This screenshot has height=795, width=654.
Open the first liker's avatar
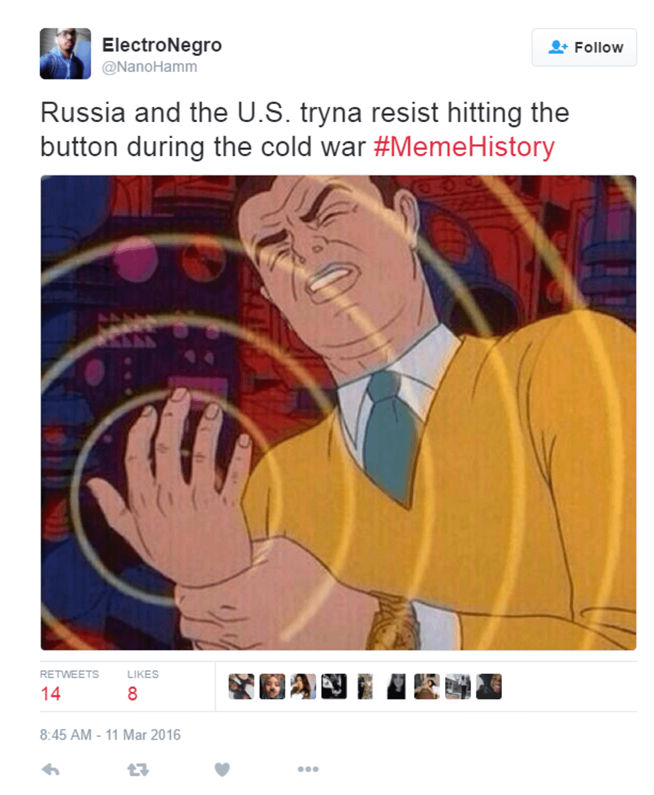click(x=242, y=686)
